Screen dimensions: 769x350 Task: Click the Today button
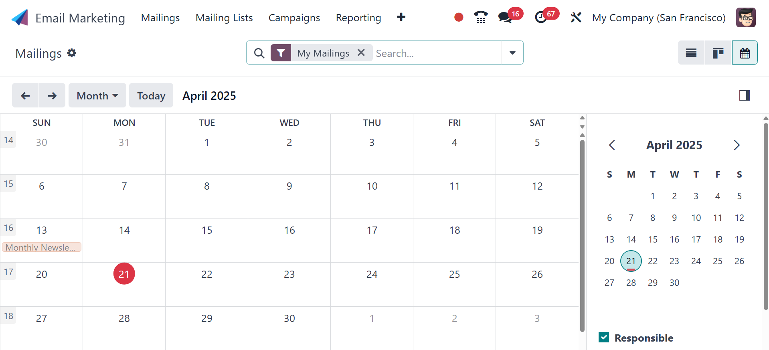click(151, 95)
